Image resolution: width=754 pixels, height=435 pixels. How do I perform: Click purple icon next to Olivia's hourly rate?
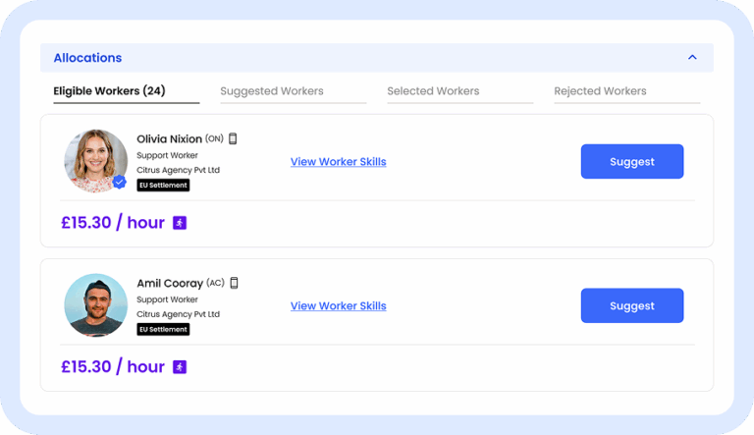[180, 223]
